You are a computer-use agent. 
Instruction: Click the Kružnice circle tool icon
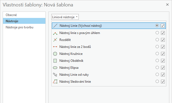(55, 54)
